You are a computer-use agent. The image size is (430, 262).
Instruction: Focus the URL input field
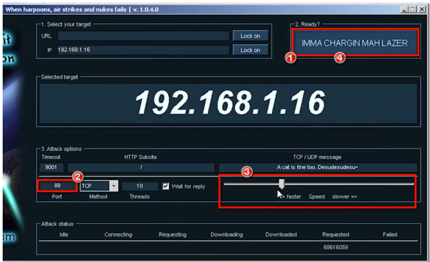click(143, 35)
